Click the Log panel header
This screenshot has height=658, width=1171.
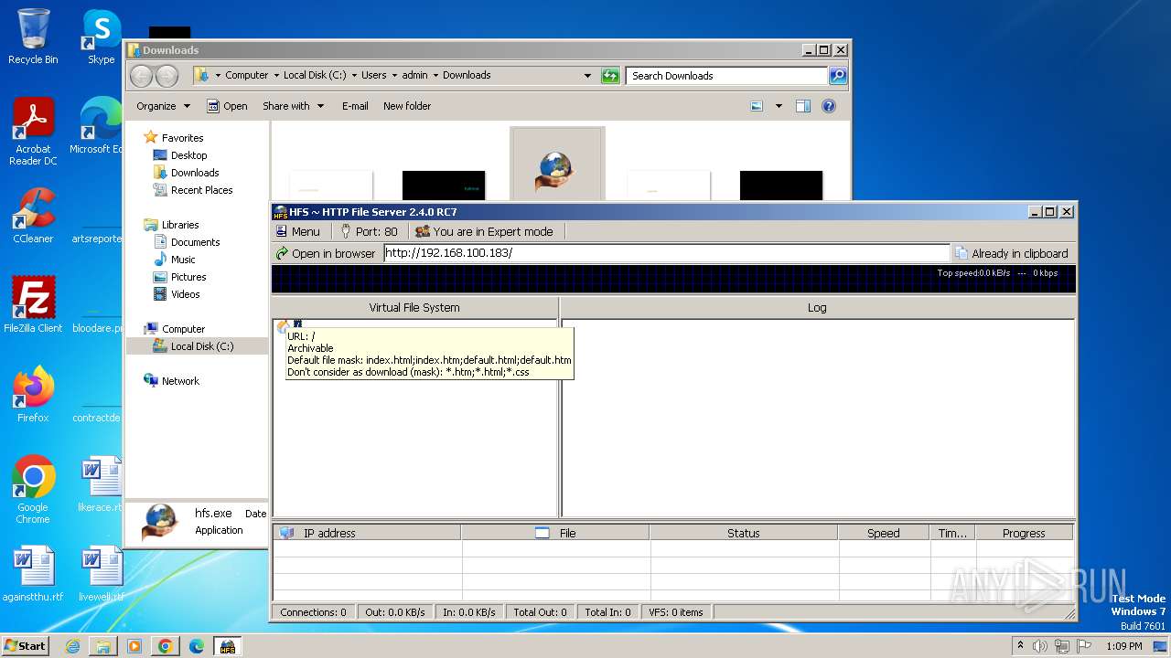(817, 307)
